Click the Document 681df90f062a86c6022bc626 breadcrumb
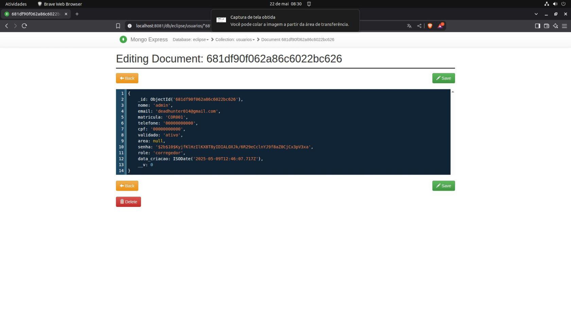This screenshot has width=571, height=321. coord(298,39)
